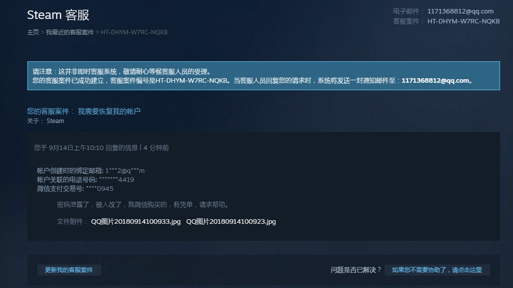This screenshot has height=288, width=513.
Task: Click the 您的客服案件 label
Action: coord(50,112)
